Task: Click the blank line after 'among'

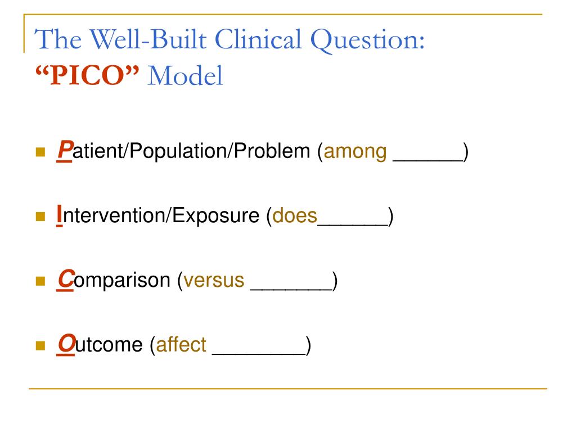Action: [x=428, y=160]
